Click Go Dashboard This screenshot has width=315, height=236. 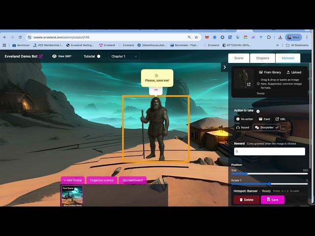(132, 180)
